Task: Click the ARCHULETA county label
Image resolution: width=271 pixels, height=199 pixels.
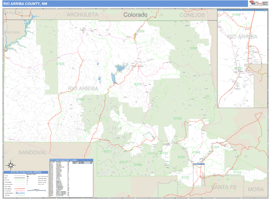Action: 82,15
